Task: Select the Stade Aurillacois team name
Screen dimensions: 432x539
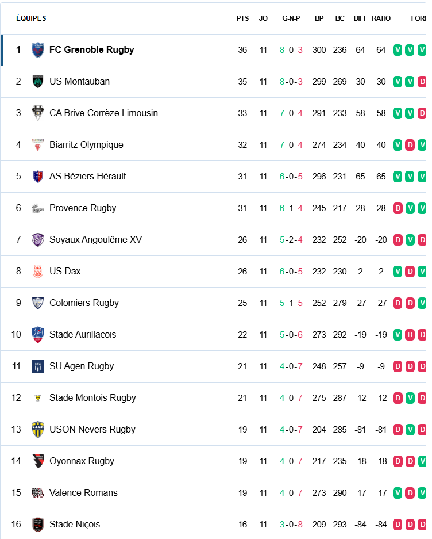Action: [83, 334]
